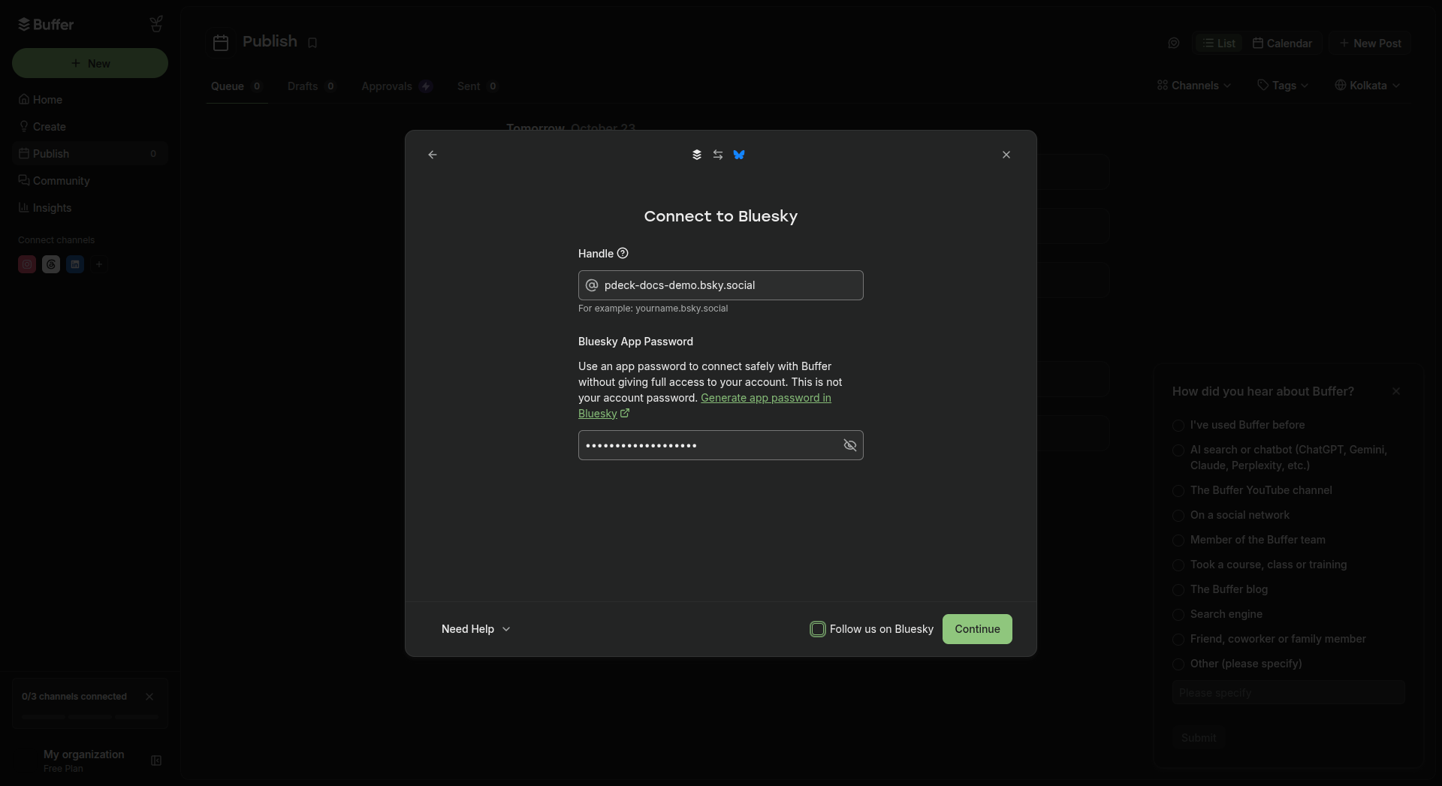
Task: Click the swap arrows icon in dialog header
Action: tap(718, 155)
